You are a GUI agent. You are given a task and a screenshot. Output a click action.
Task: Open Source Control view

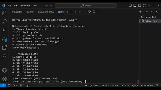pos(4,30)
